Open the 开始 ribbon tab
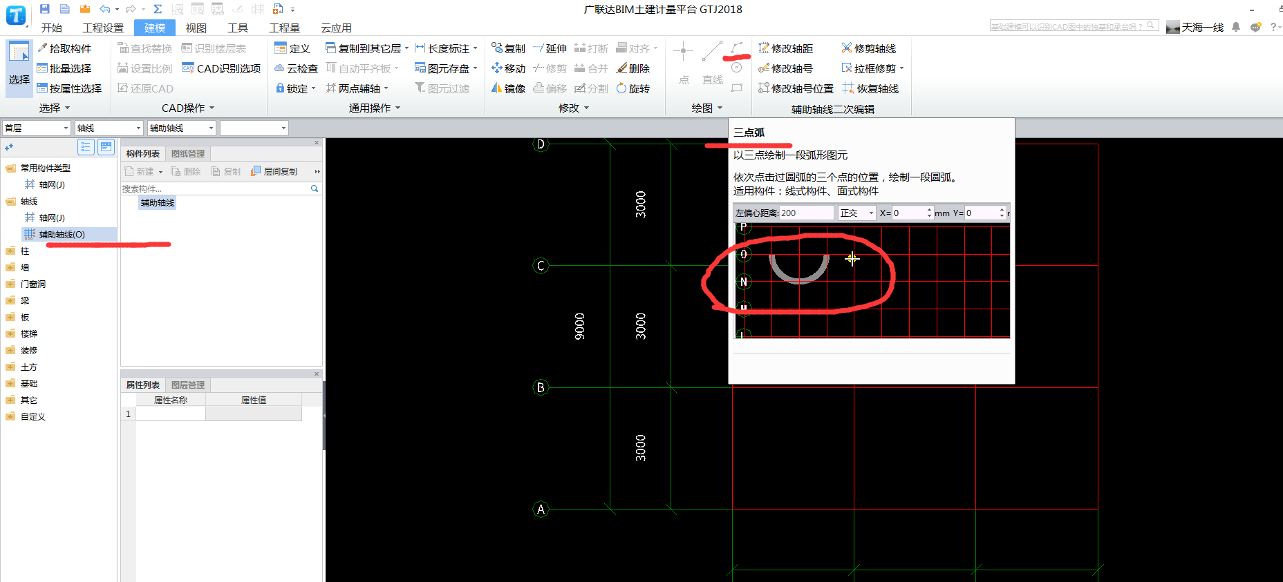Viewport: 1283px width, 582px height. [x=51, y=28]
